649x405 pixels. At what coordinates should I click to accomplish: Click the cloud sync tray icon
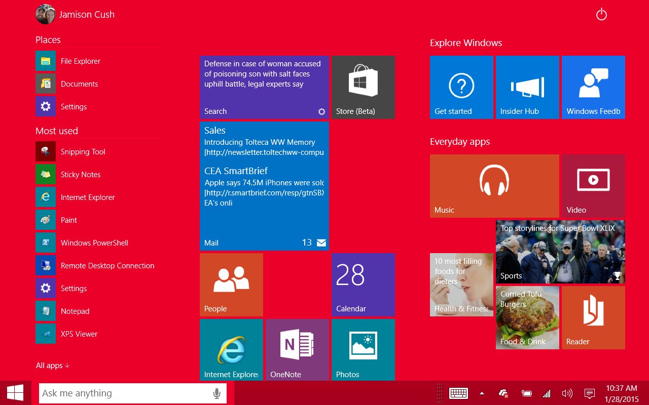click(x=503, y=393)
